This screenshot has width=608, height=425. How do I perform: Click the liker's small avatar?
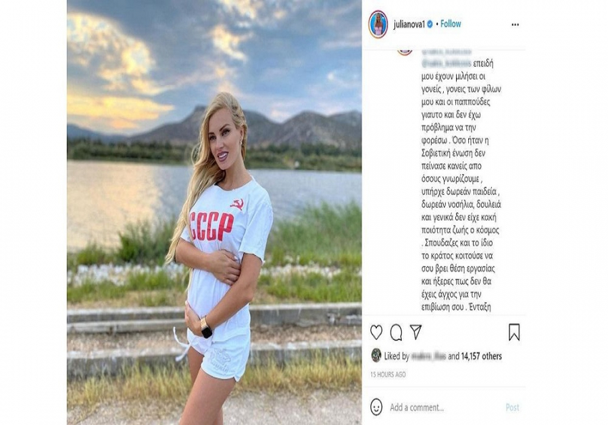pos(376,356)
